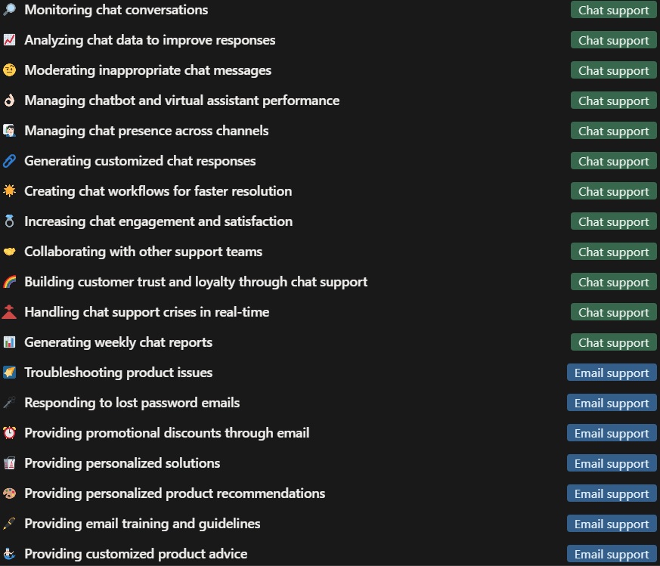
Task: Click the alarm clock icon for Providing promotional discounts
Action: (x=11, y=433)
